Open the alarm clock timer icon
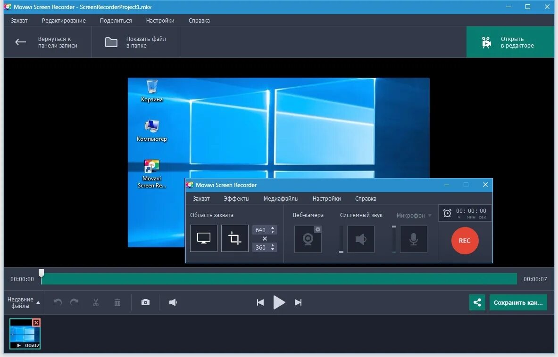This screenshot has height=357, width=558. (447, 213)
